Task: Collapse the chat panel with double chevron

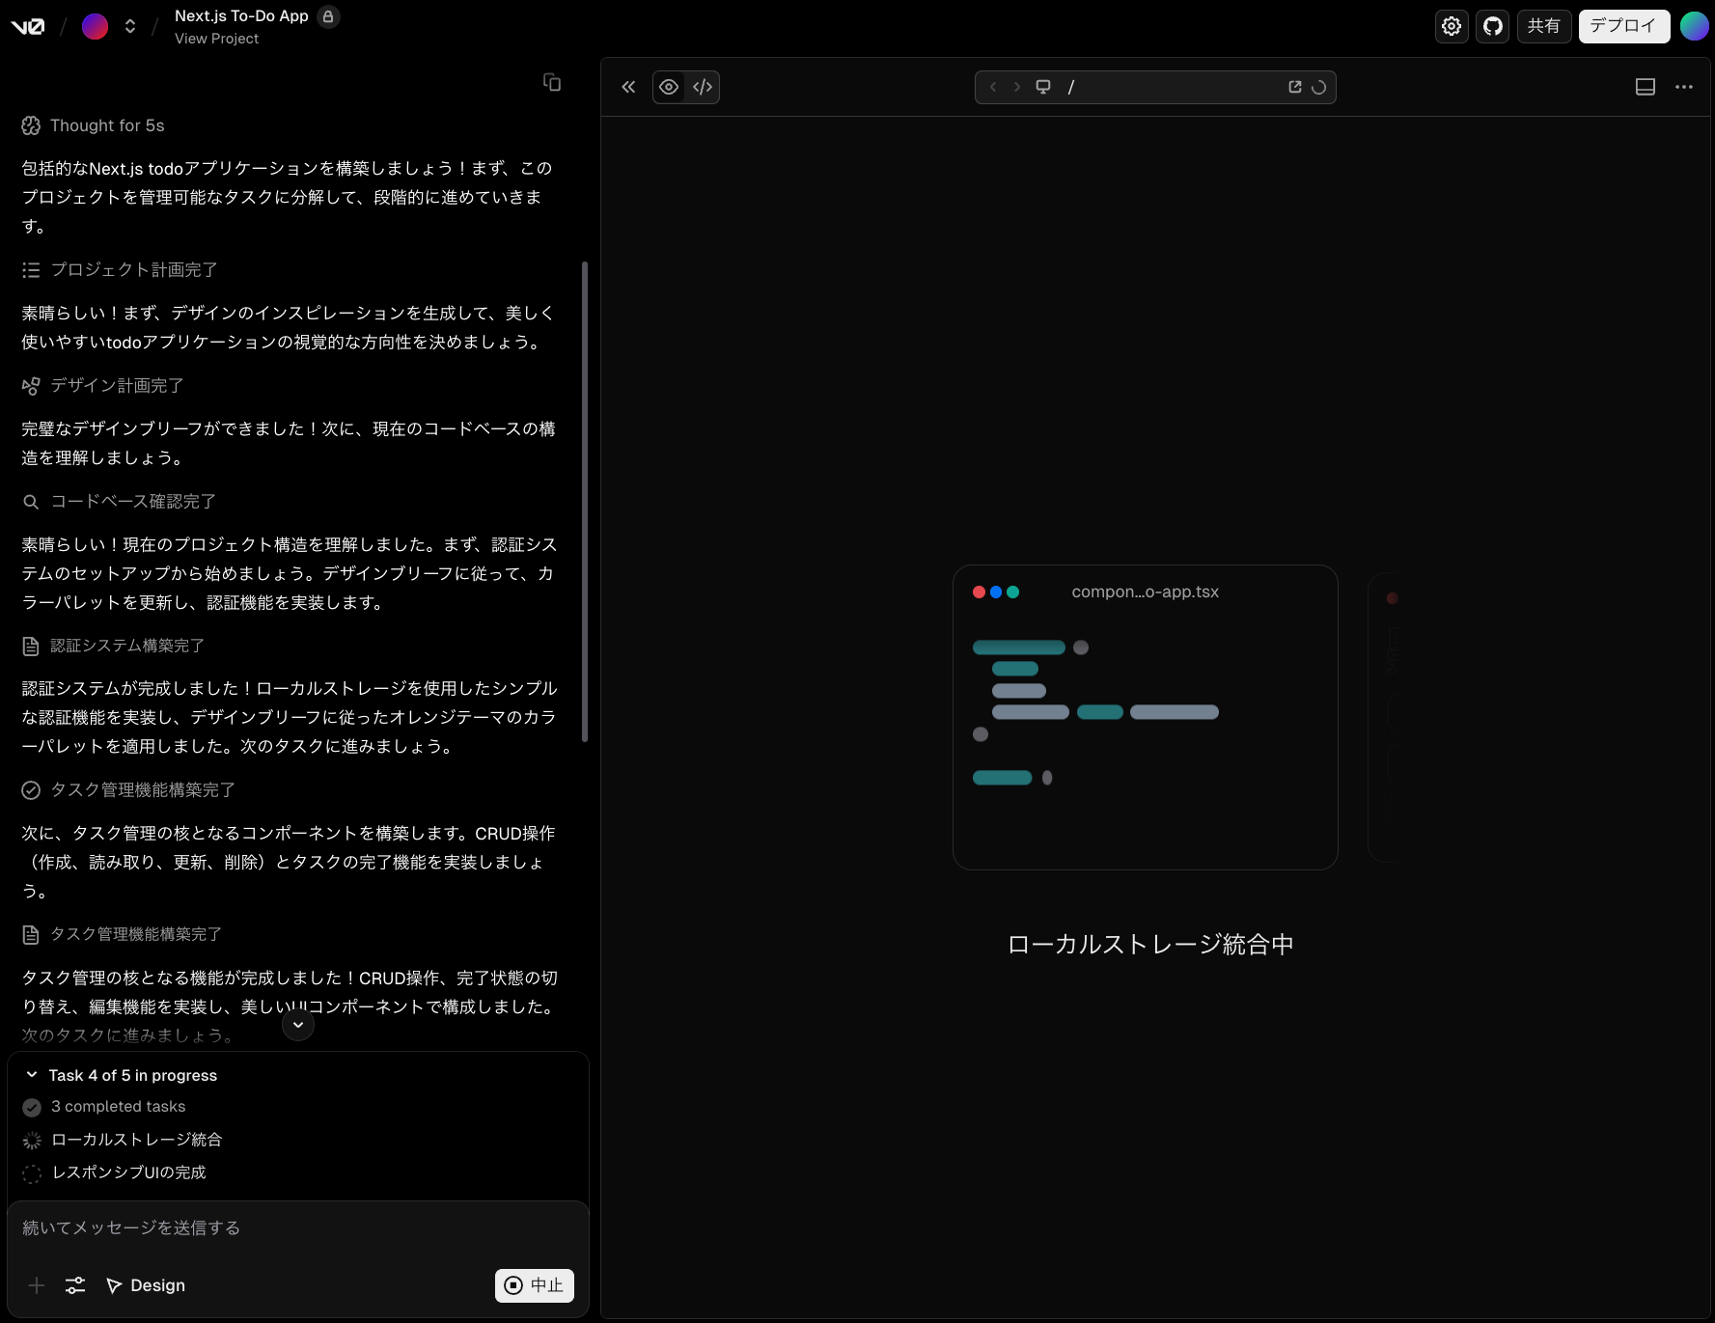Action: [628, 87]
